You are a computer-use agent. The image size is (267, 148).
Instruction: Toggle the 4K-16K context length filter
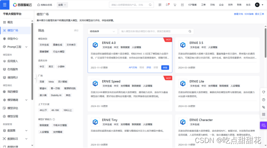55,110
